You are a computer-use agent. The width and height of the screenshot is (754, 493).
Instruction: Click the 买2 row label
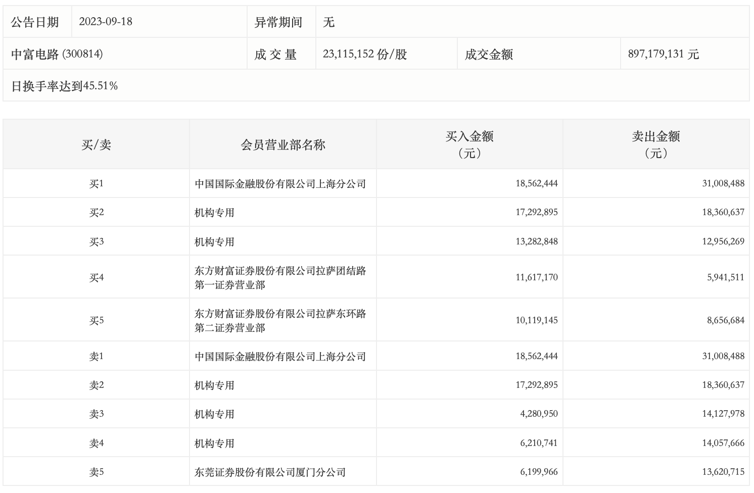tap(96, 213)
